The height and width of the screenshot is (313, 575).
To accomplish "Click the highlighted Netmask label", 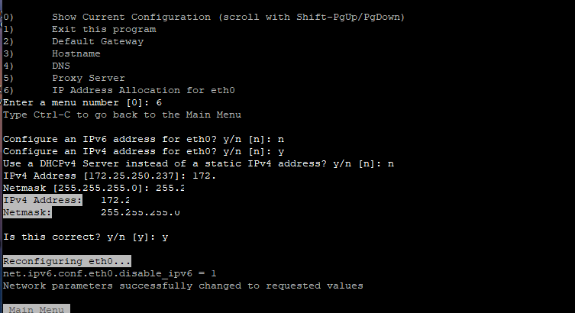I will [27, 212].
